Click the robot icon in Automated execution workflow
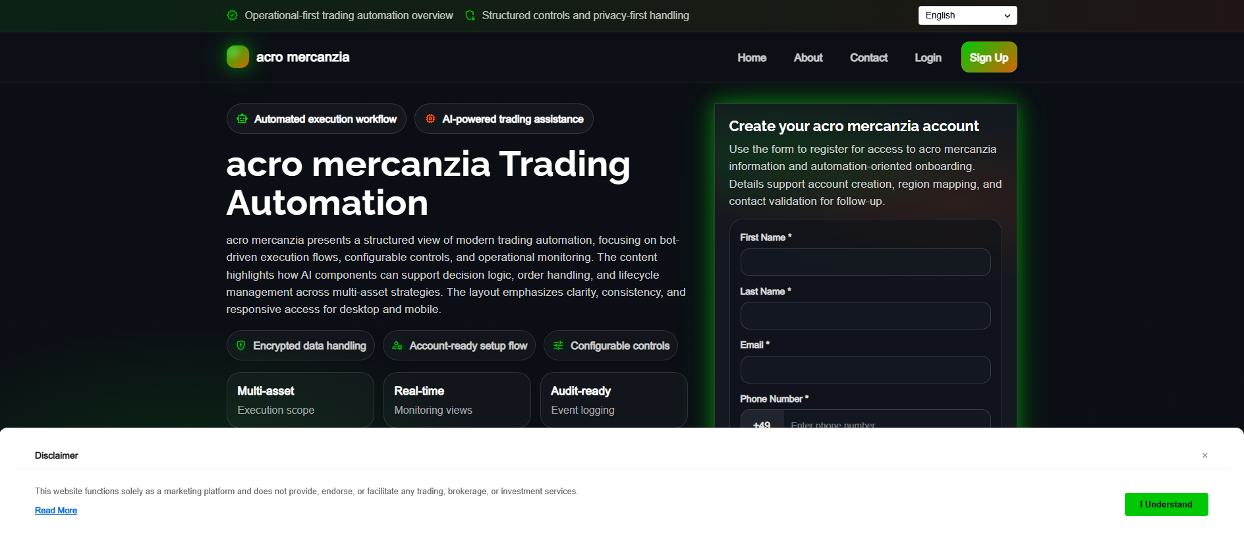 [x=242, y=119]
